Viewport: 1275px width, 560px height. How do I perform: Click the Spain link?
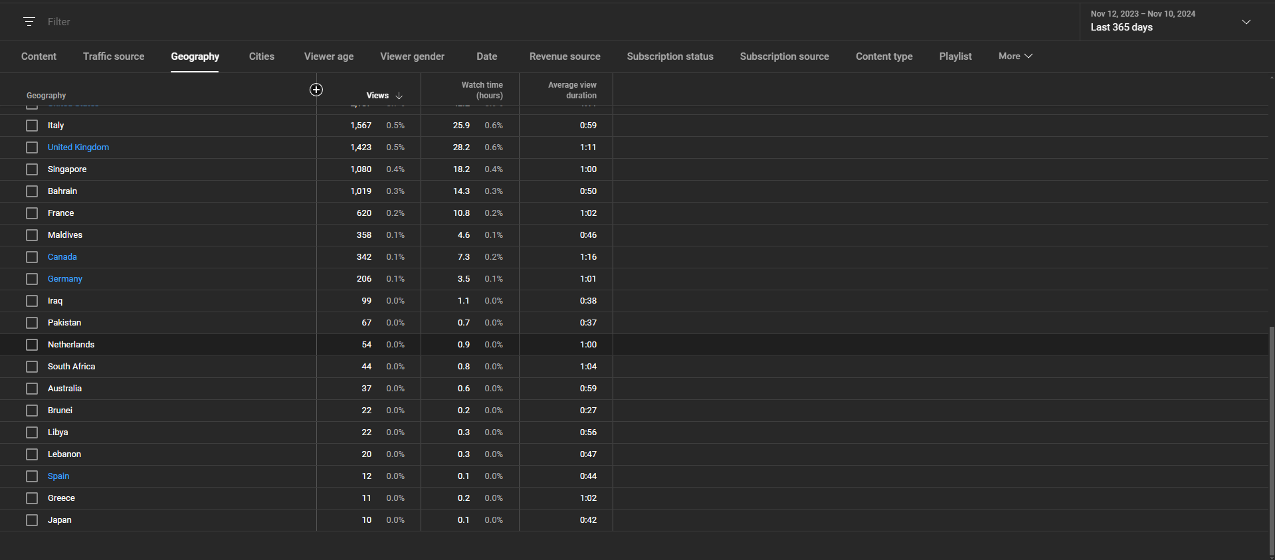coord(58,476)
